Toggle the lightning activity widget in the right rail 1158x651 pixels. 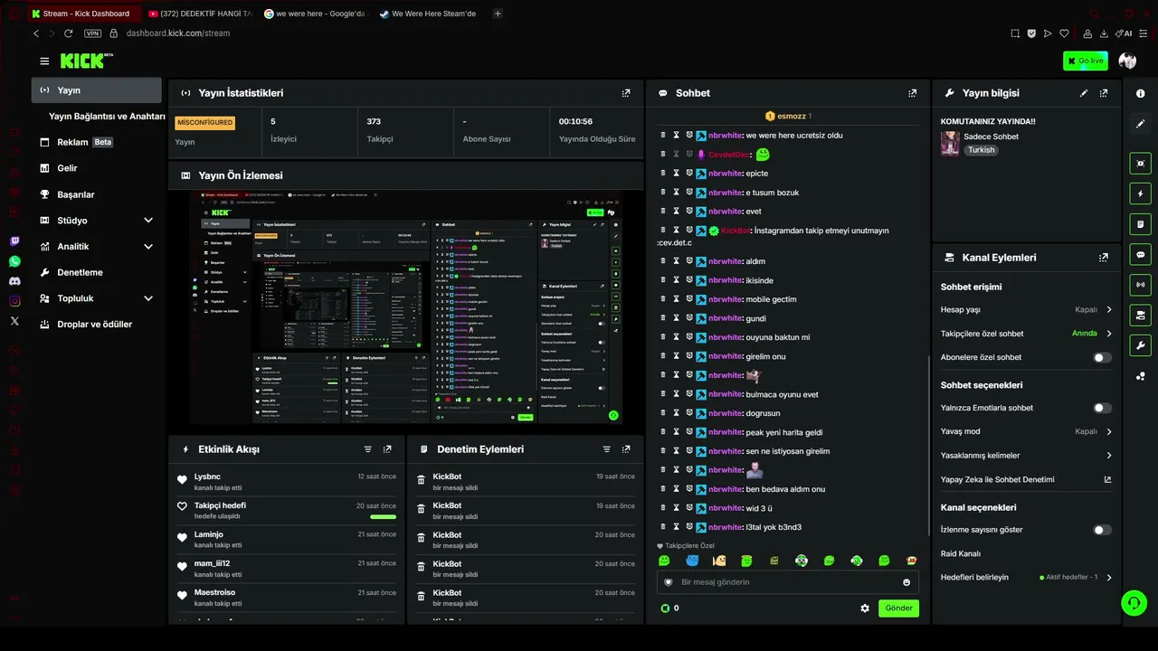(x=1140, y=193)
